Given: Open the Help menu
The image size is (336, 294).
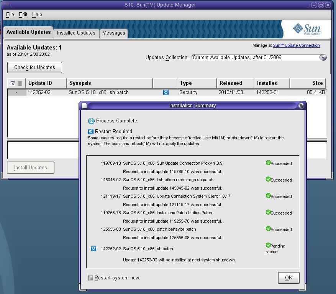Looking at the screenshot, I should [x=37, y=14].
